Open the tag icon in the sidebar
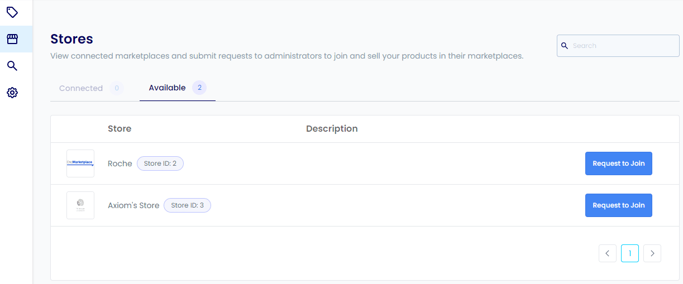 [x=12, y=12]
